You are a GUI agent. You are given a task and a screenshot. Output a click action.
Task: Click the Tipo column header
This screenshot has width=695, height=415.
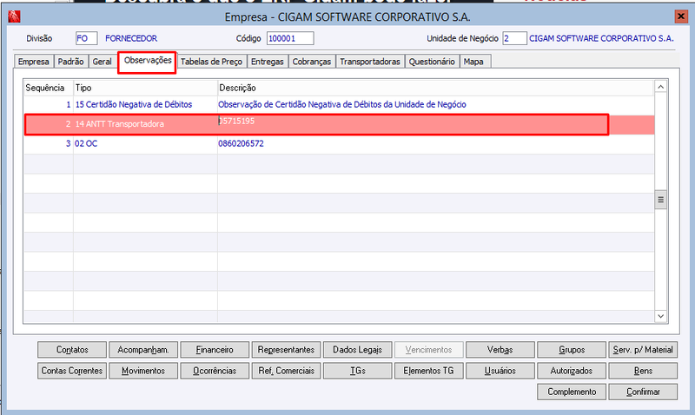click(x=145, y=88)
